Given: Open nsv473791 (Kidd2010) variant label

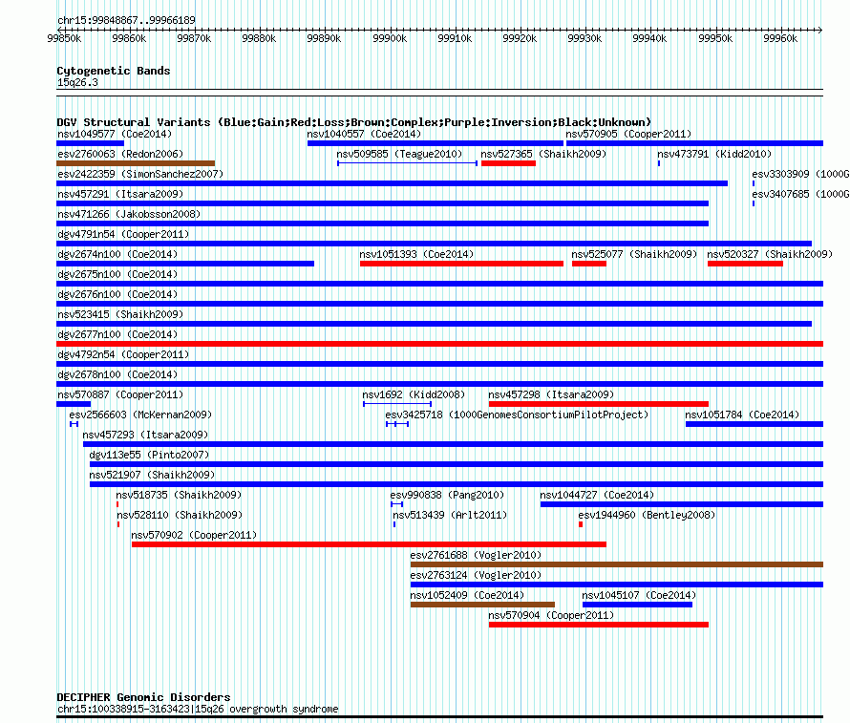Looking at the screenshot, I should tap(714, 154).
